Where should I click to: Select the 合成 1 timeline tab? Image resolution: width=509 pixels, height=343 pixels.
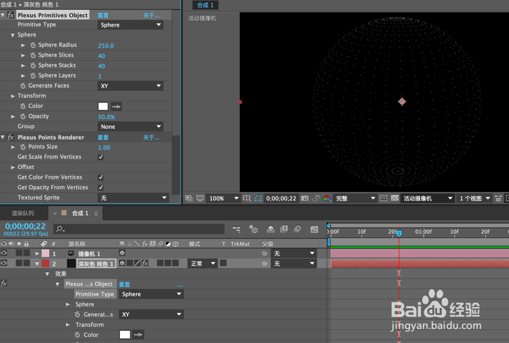coord(80,213)
